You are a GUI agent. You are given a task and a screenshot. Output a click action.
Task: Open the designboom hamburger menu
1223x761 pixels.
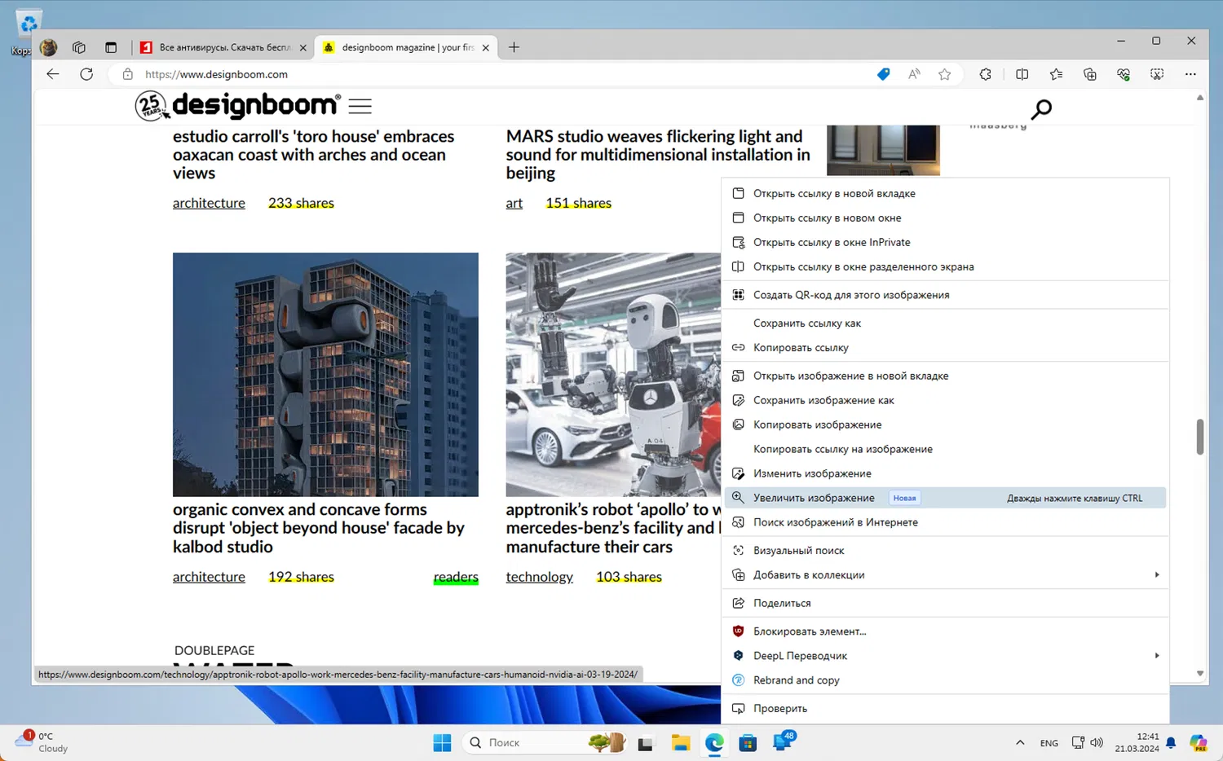click(x=360, y=106)
